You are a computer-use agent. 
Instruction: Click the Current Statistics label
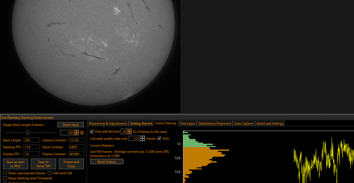click(x=103, y=145)
